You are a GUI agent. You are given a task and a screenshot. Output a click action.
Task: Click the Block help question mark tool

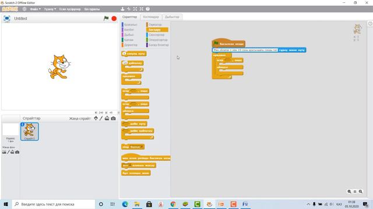pos(147,9)
